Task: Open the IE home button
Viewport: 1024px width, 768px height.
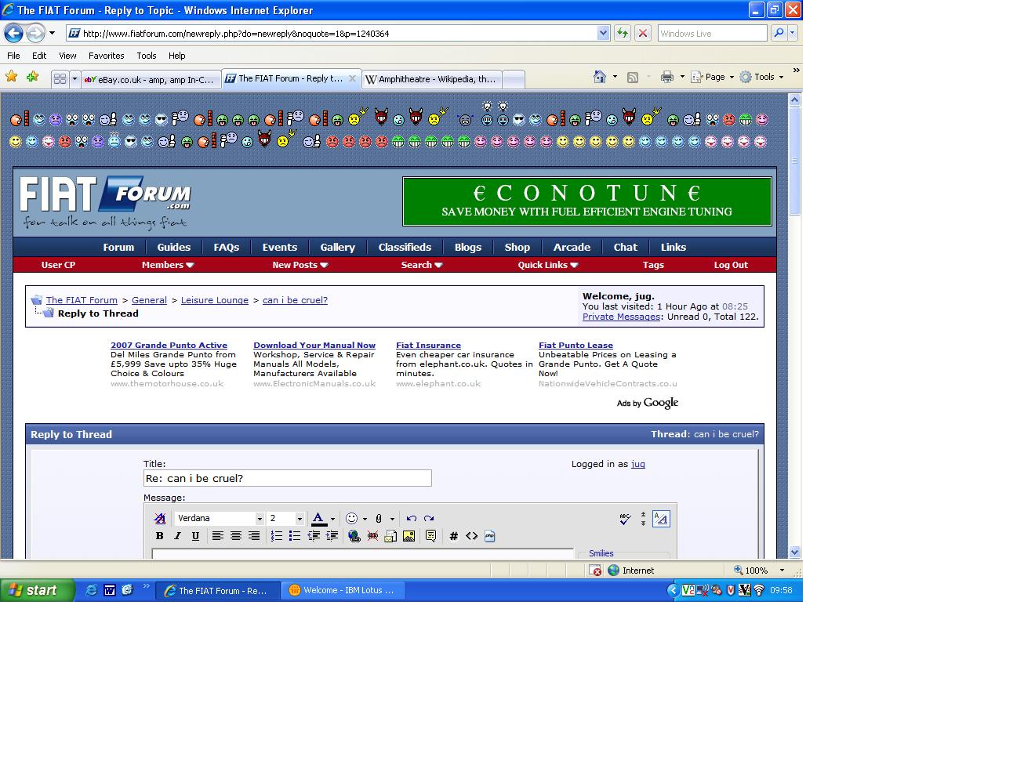Action: click(600, 77)
